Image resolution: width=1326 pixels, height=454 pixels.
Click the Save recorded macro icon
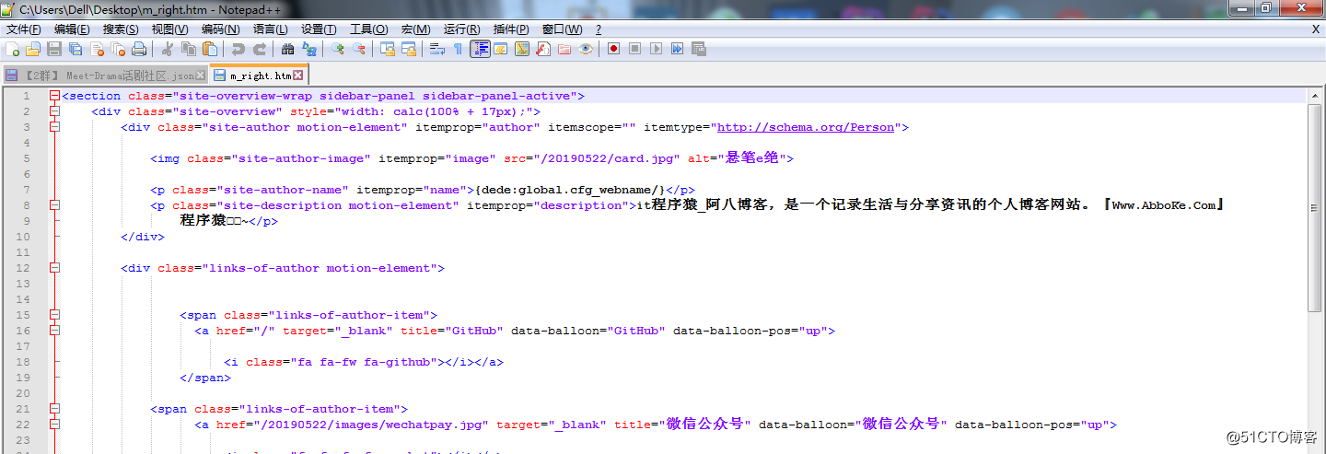click(698, 49)
